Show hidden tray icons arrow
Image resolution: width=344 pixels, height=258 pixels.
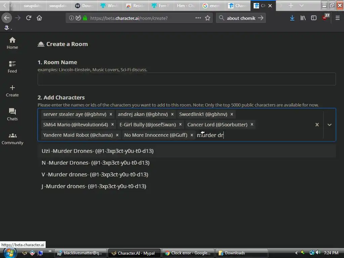pyautogui.click(x=296, y=253)
